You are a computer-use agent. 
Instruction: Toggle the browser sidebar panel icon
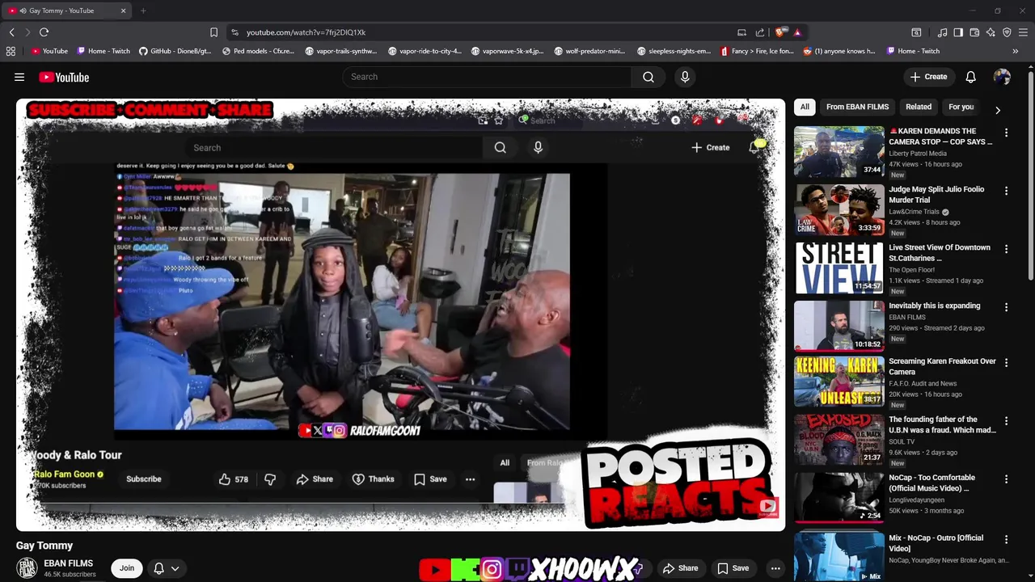[x=958, y=32]
